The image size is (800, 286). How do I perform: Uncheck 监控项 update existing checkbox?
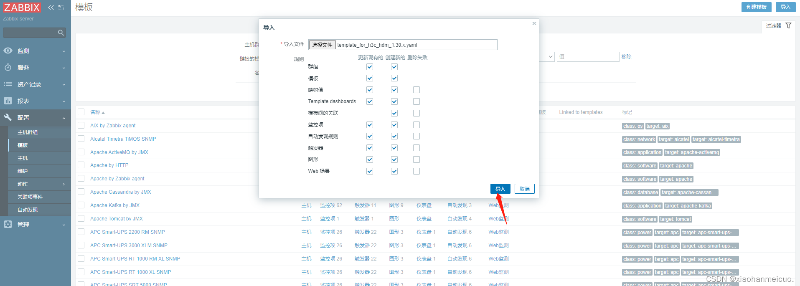[370, 125]
